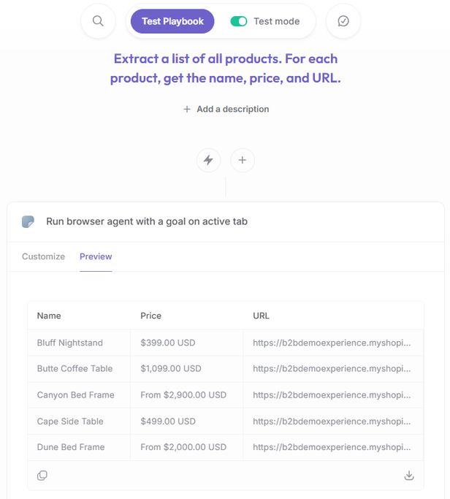450x499 pixels.
Task: Click the checkmark status circle icon
Action: [343, 21]
